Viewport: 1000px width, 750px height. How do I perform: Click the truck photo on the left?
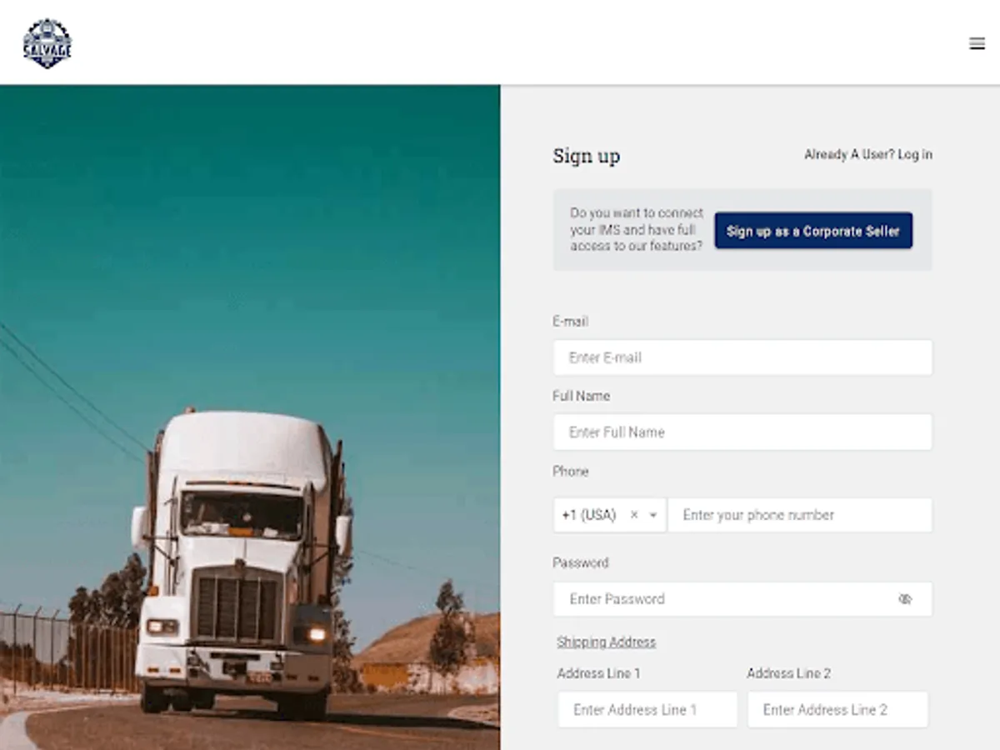(250, 417)
